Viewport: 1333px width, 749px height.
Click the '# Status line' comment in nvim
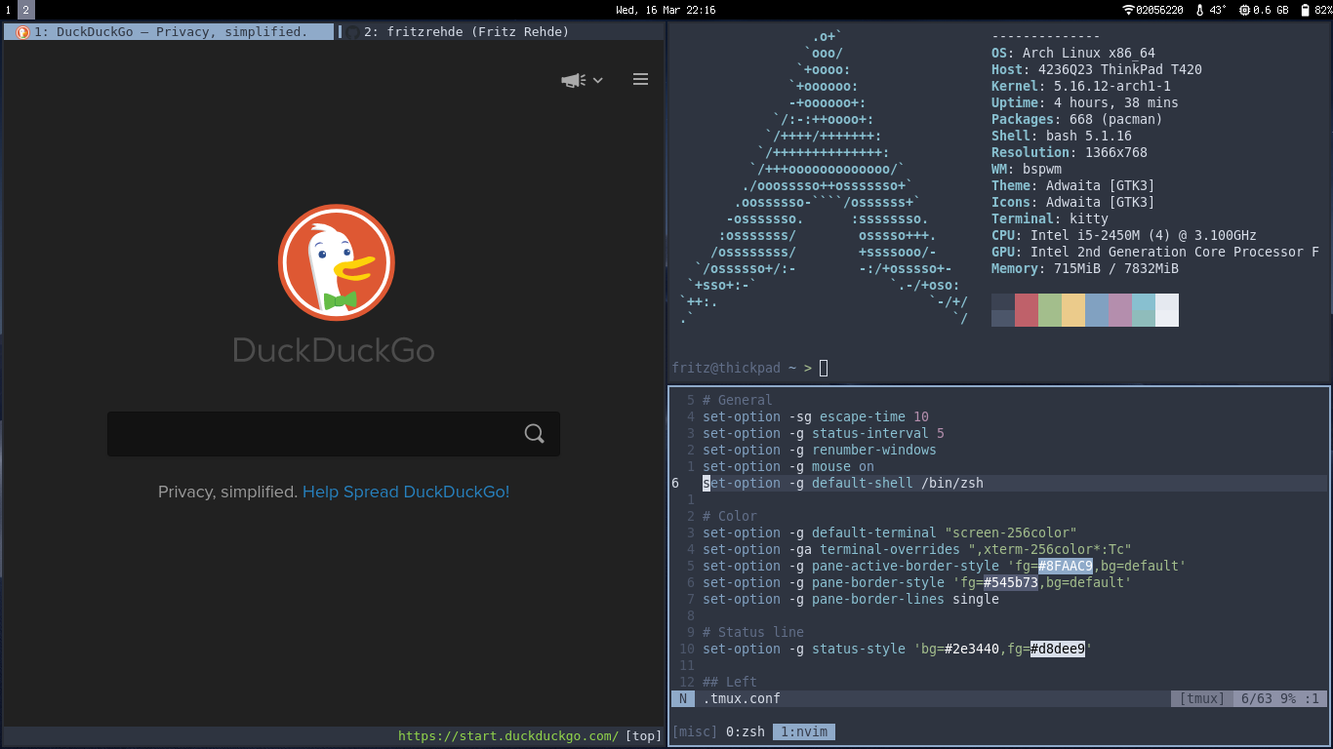click(x=752, y=632)
